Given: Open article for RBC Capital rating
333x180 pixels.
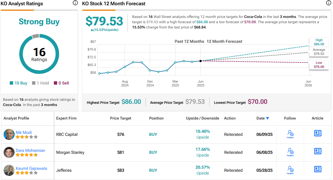Looking at the screenshot, I should click(x=318, y=133).
